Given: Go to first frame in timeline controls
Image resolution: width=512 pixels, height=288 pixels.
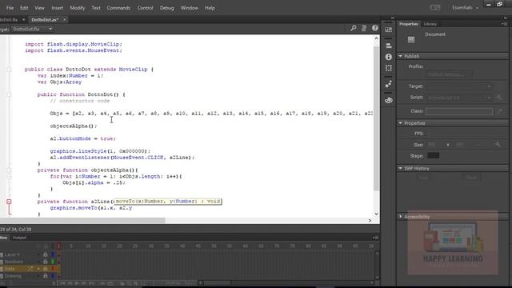Looking at the screenshot, I should click(x=62, y=283).
